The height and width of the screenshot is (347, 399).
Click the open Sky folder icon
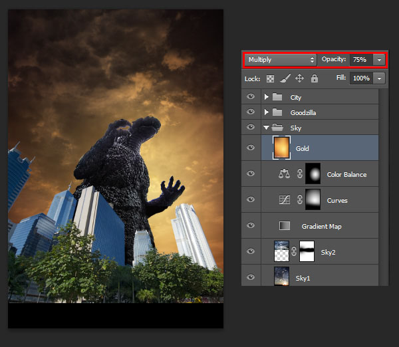click(x=277, y=127)
